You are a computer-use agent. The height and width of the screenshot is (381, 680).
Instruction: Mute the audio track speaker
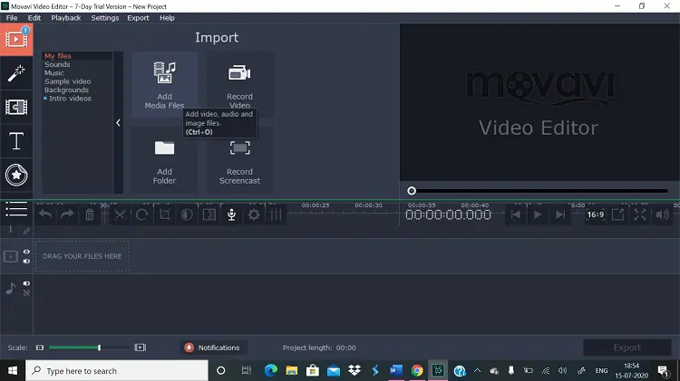pyautogui.click(x=26, y=283)
